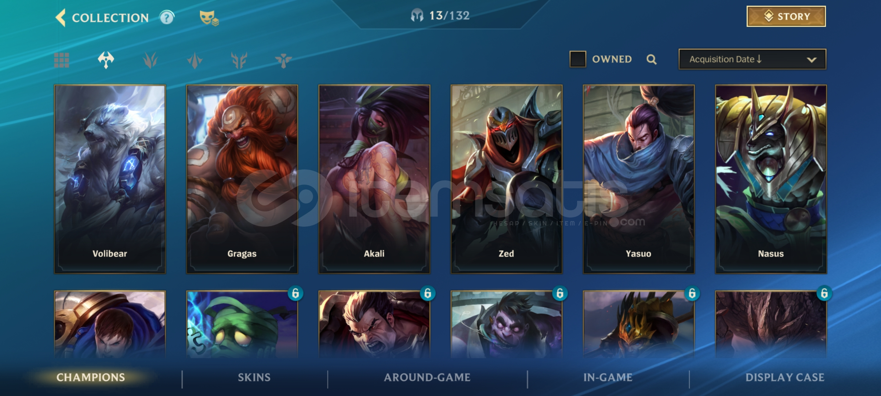
Task: Toggle the Owned checkbox
Action: click(577, 59)
